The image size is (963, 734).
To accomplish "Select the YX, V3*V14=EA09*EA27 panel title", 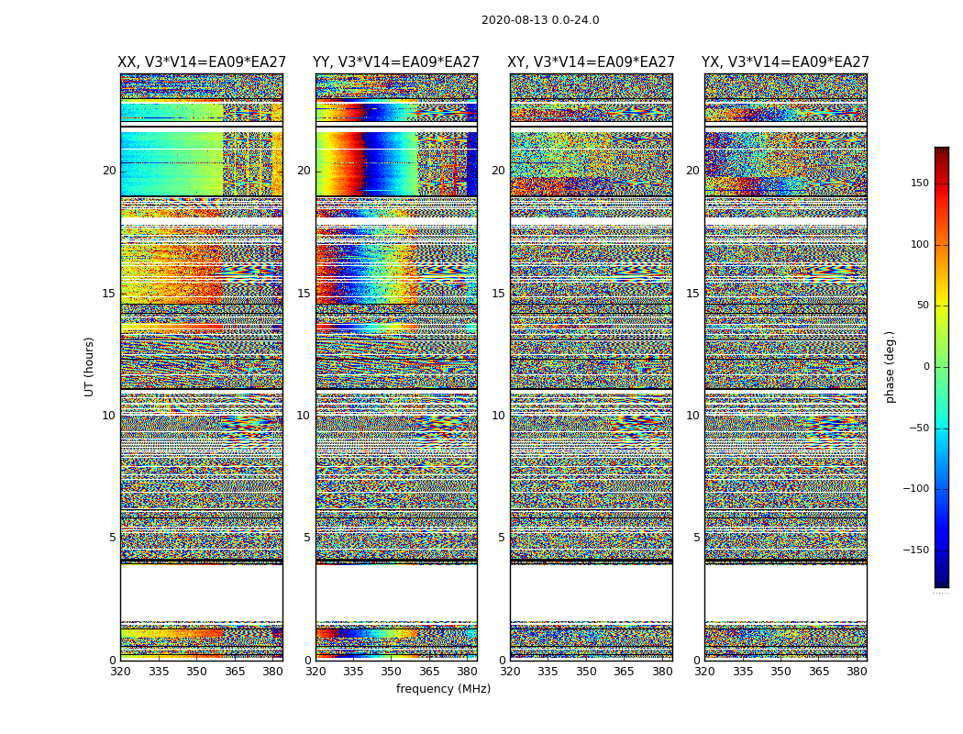I will (785, 62).
